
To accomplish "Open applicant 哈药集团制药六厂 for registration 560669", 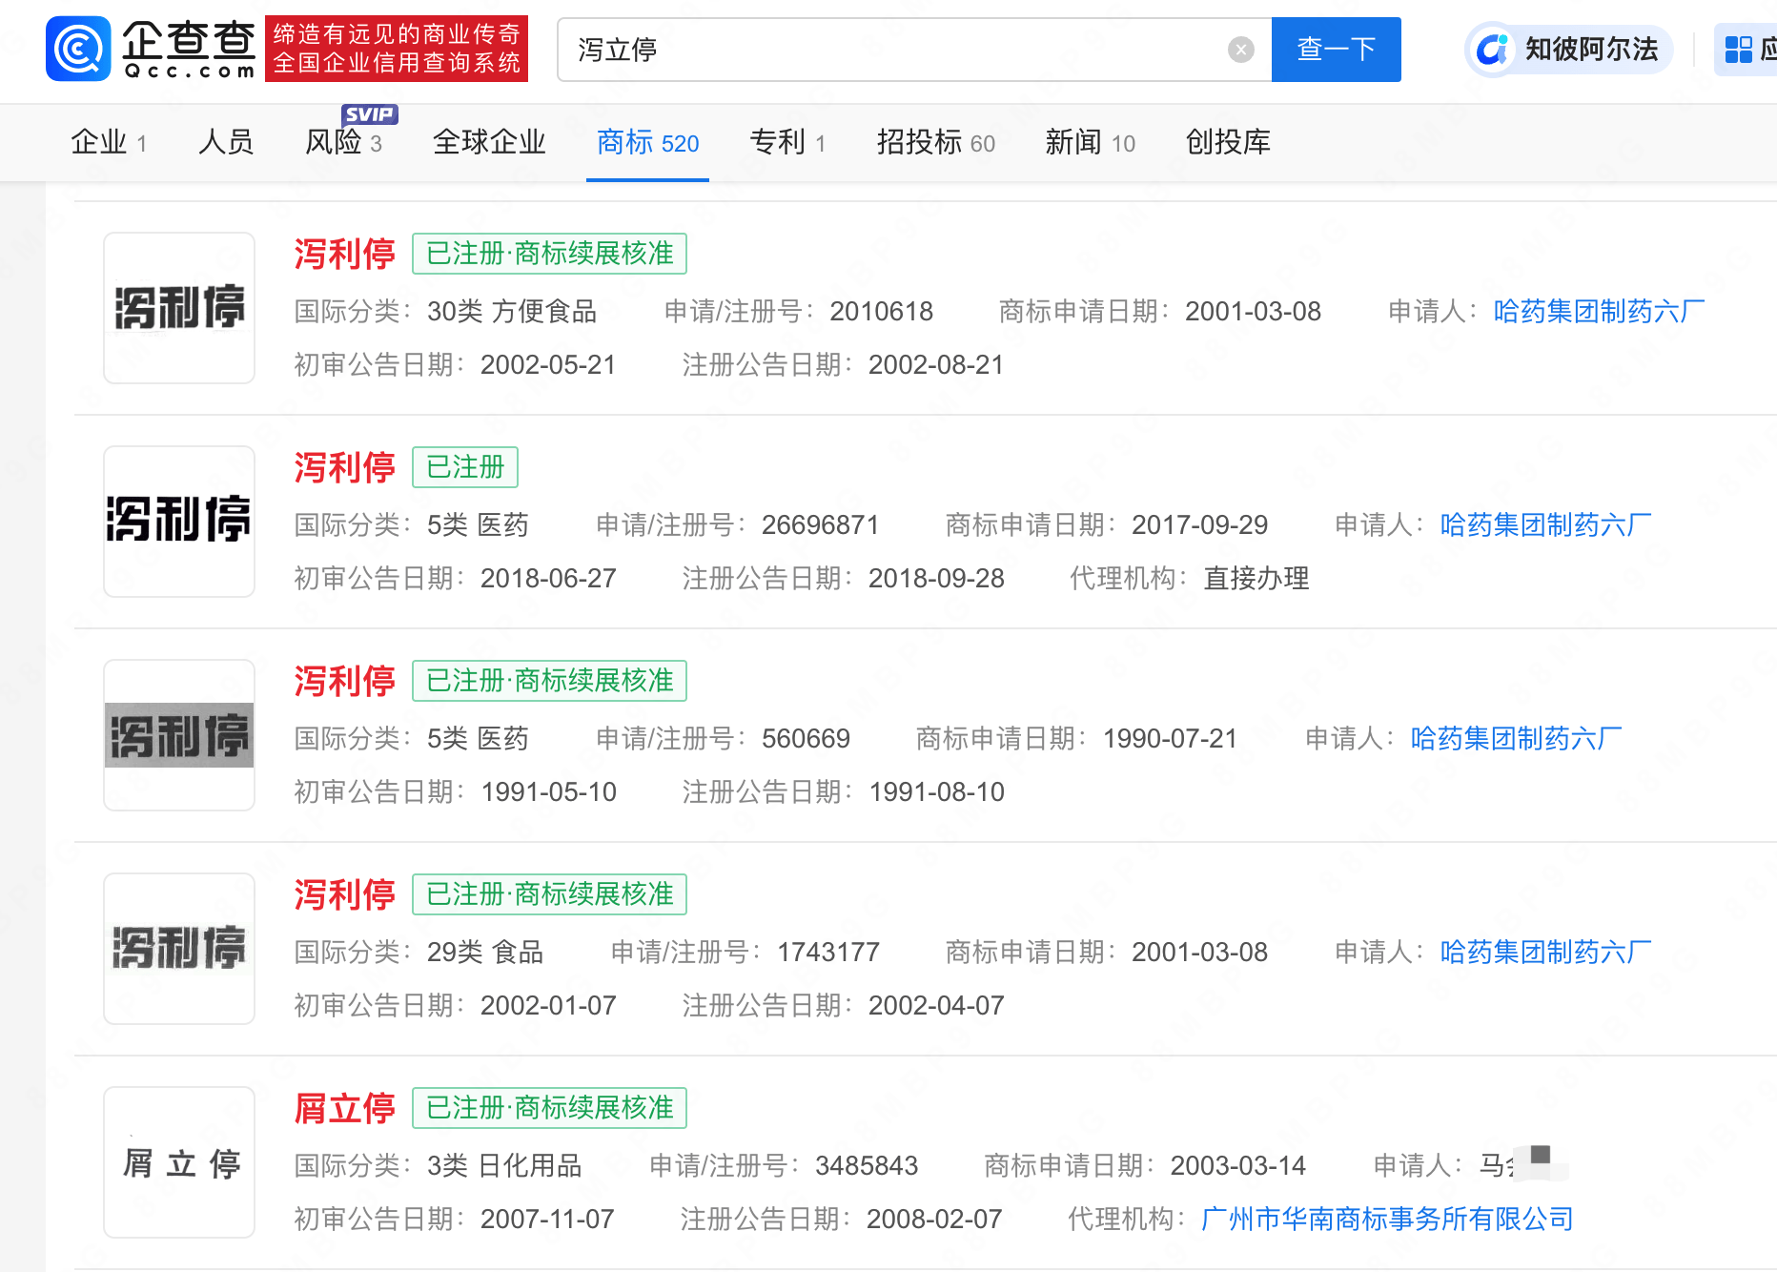I will click(x=1516, y=739).
